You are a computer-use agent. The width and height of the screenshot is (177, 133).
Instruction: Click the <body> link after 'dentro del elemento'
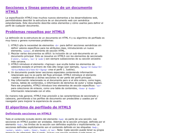click(61, 119)
